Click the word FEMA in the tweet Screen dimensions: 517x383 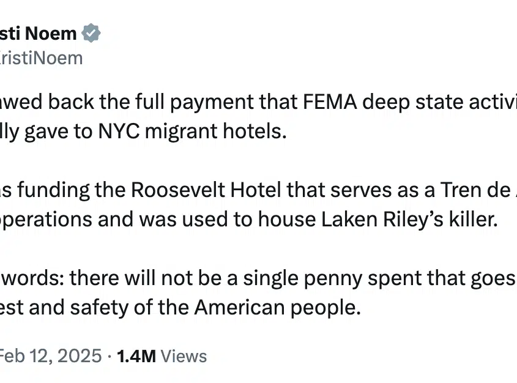(x=329, y=102)
